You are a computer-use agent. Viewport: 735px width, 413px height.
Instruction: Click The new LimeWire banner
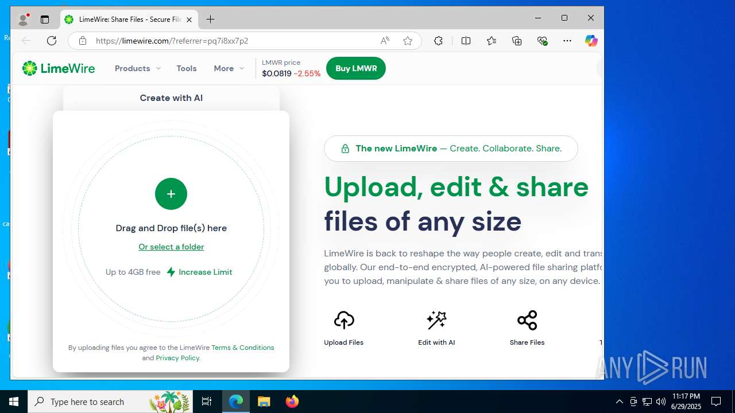[451, 149]
